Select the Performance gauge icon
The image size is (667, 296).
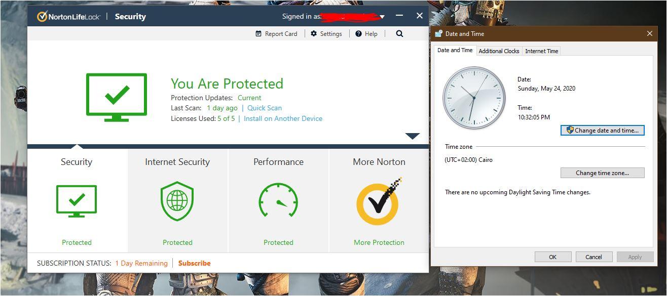[278, 200]
